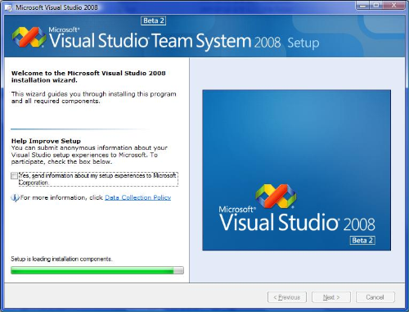The image size is (409, 312).
Task: Click the Beta 2 badge on splash image
Action: (362, 241)
